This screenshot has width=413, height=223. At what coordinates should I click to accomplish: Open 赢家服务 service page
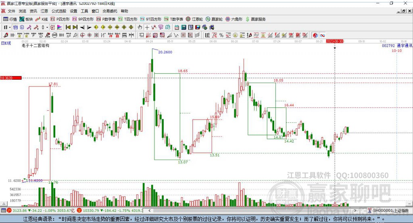(x=255, y=19)
